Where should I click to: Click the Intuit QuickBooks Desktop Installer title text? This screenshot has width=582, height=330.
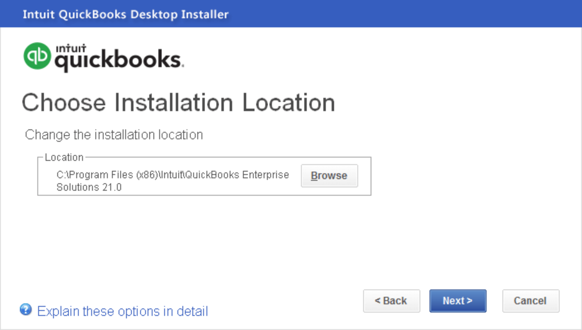point(125,14)
